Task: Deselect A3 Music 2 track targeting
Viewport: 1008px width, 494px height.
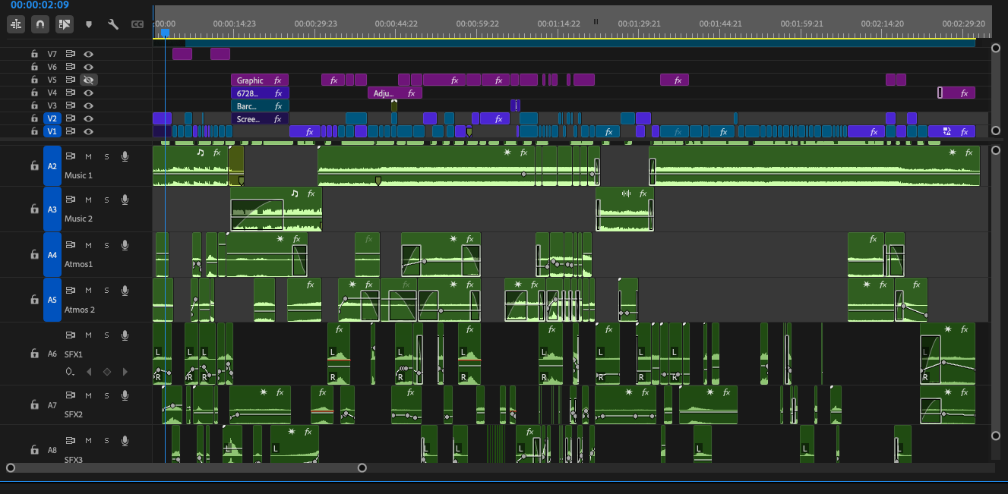Action: pyautogui.click(x=52, y=209)
